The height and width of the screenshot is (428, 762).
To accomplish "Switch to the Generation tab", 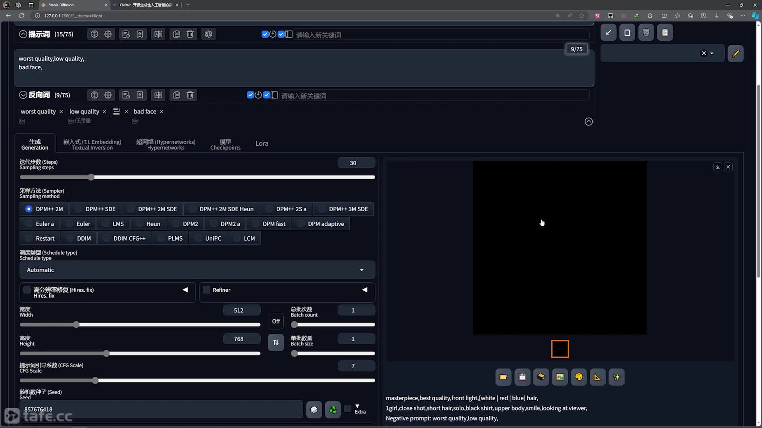I will pyautogui.click(x=35, y=144).
